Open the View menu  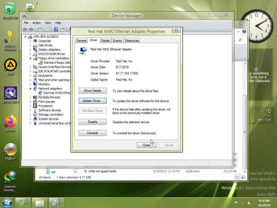tap(48, 23)
